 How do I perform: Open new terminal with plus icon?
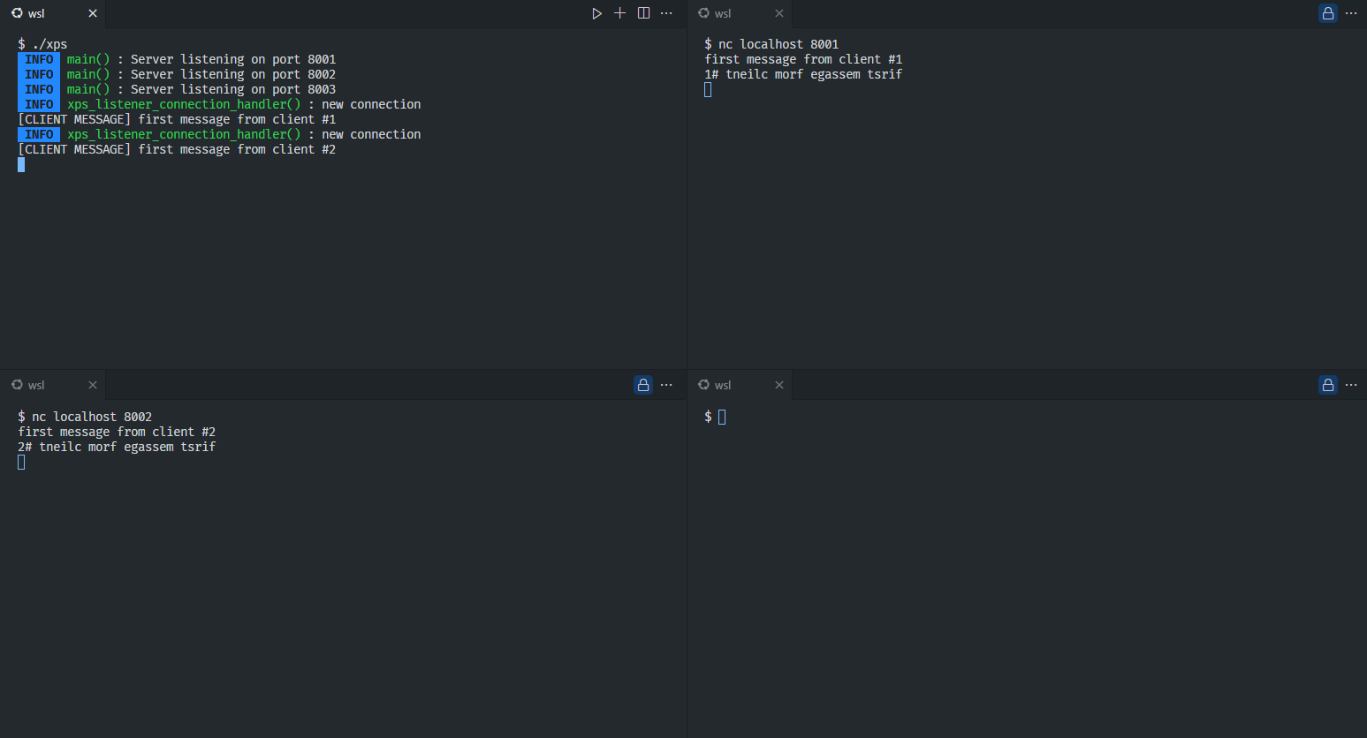click(x=620, y=13)
